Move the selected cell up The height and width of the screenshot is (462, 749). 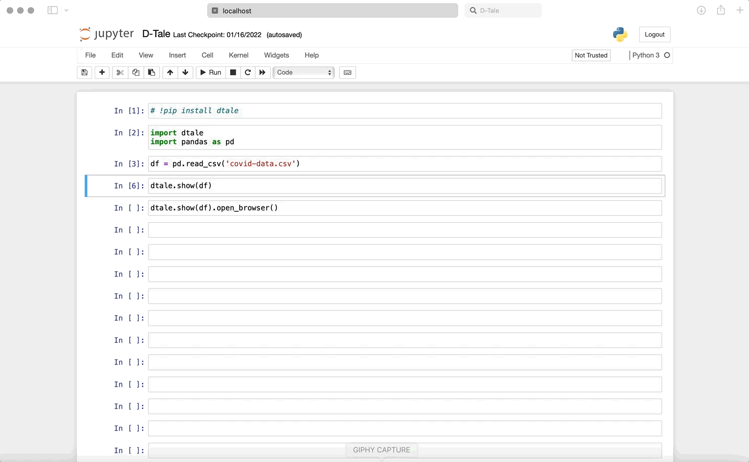click(170, 73)
